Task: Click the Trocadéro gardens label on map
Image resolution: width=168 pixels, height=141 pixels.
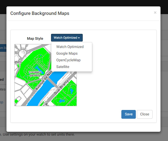Action: [x=35, y=74]
